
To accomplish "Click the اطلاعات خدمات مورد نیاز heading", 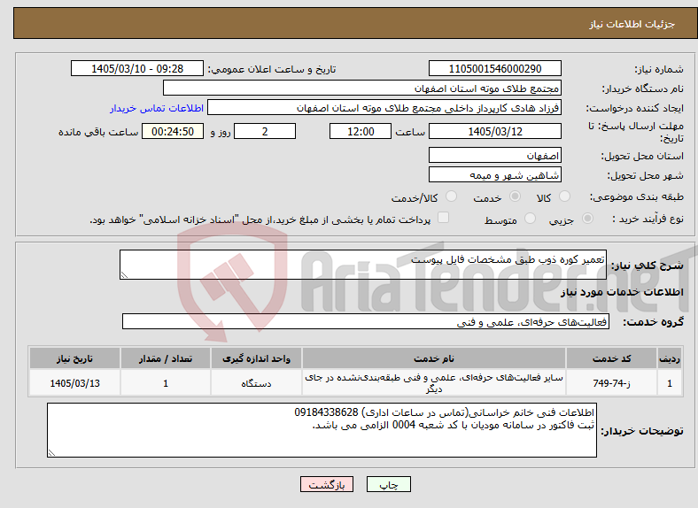I will click(x=622, y=292).
